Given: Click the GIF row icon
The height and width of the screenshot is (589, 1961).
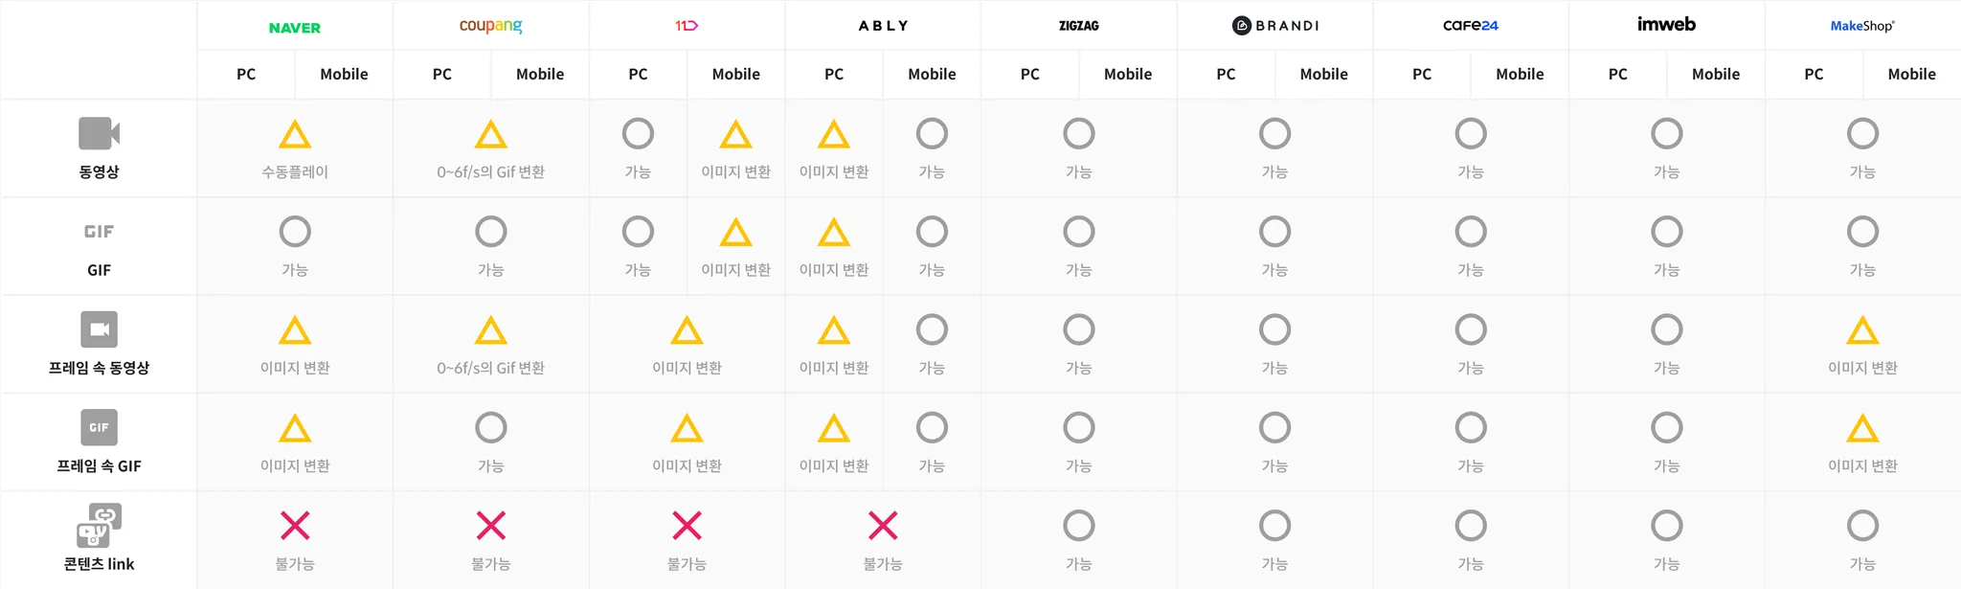Looking at the screenshot, I should [x=99, y=232].
